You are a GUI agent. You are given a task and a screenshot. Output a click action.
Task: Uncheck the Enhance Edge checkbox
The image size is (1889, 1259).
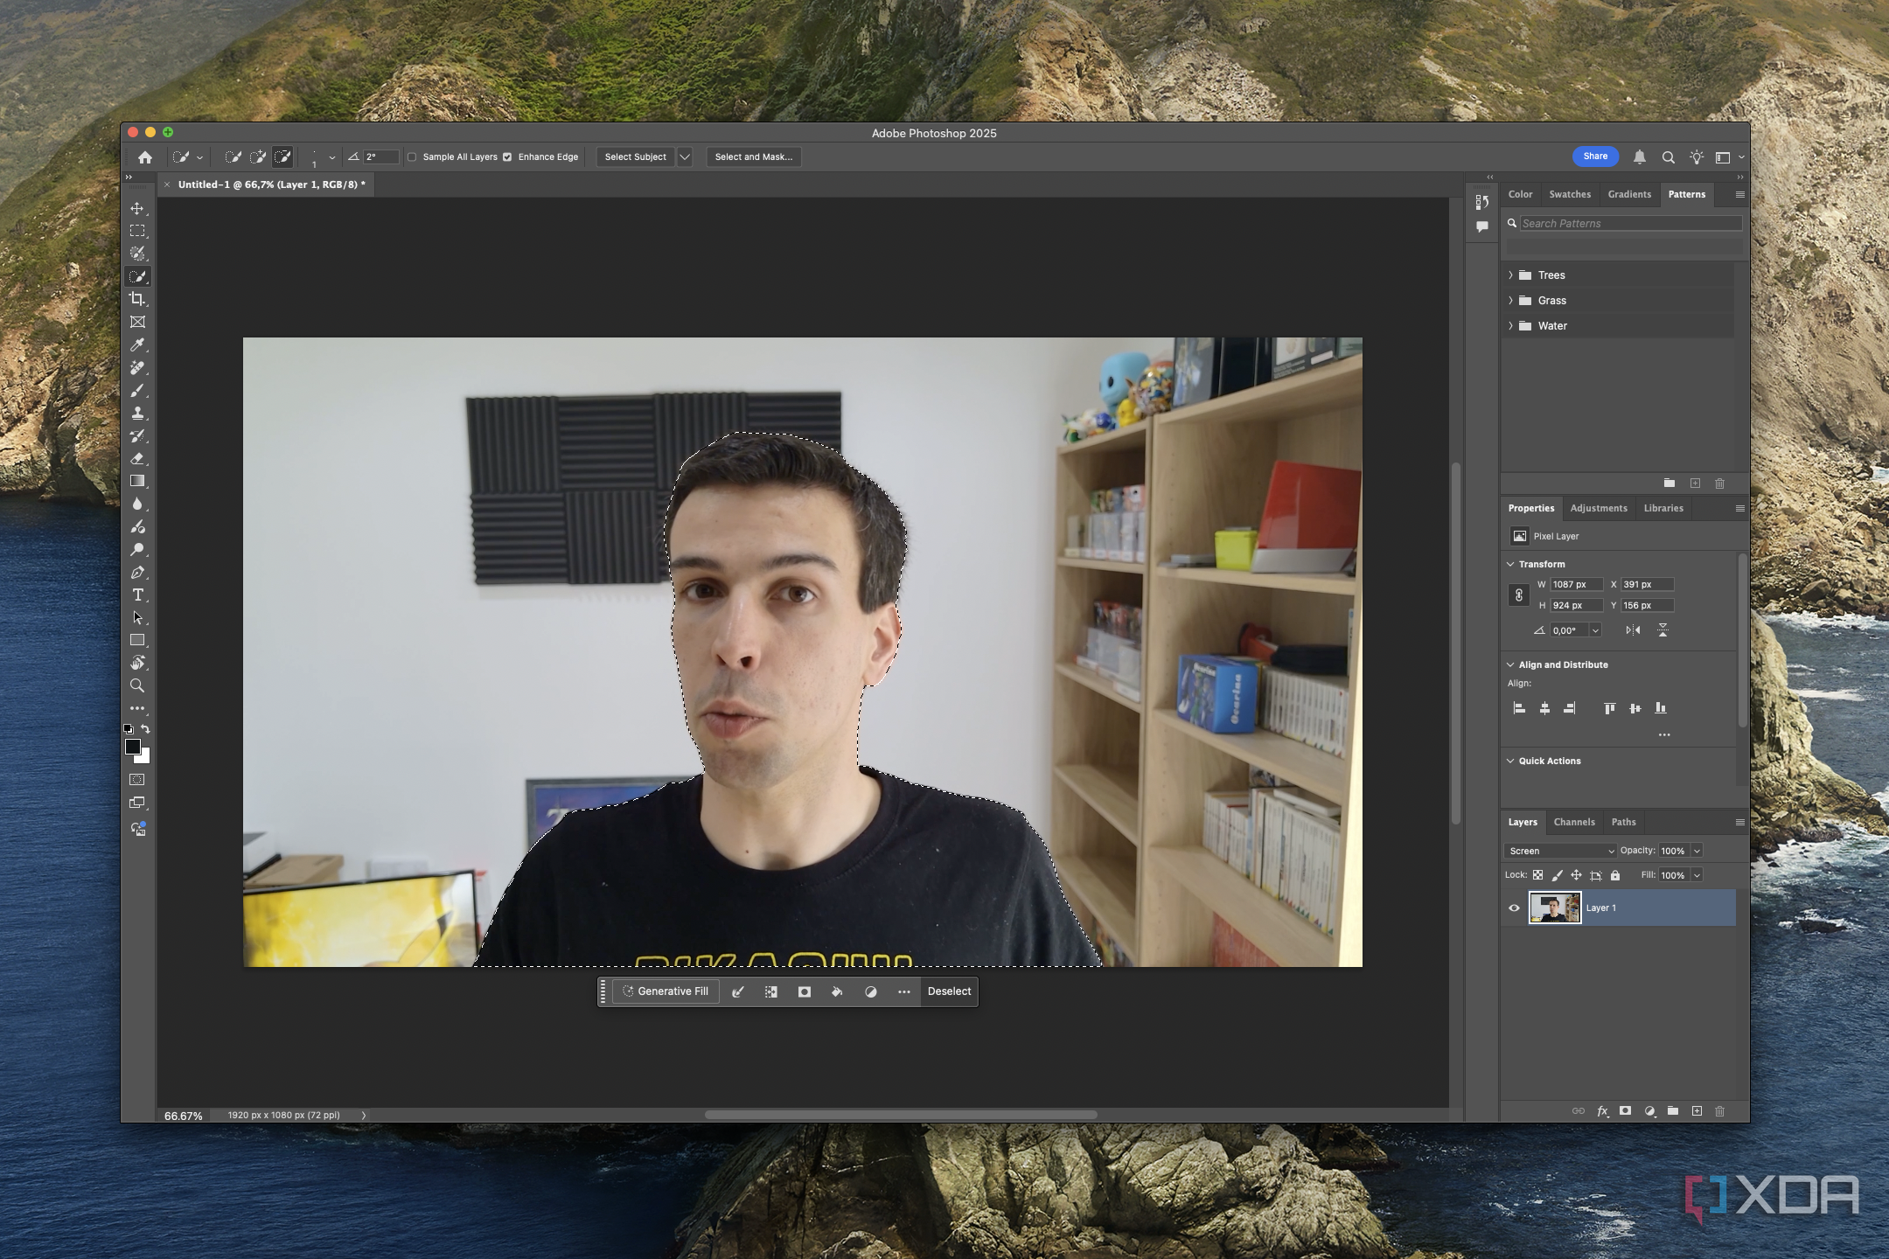pyautogui.click(x=507, y=157)
